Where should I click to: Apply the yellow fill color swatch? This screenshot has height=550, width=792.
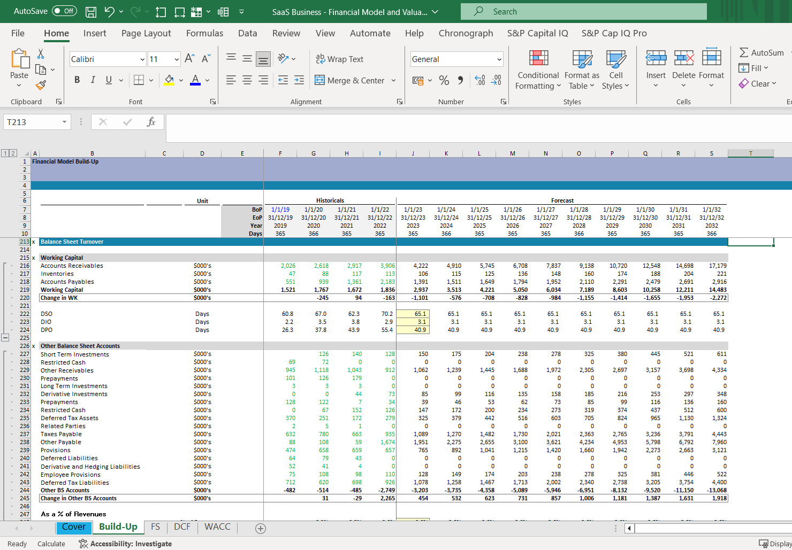click(169, 80)
